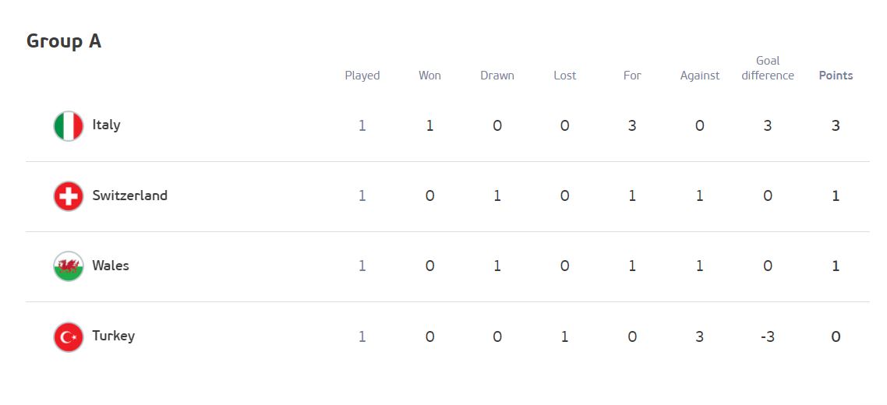Click the Against column header
This screenshot has height=405, width=887.
coord(700,76)
